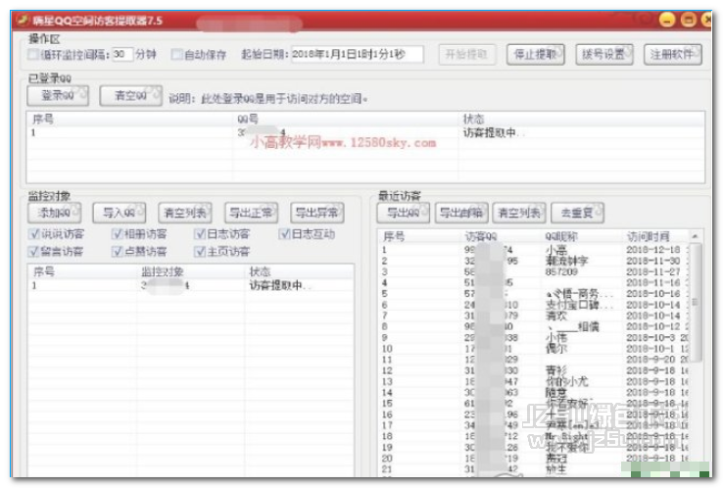Click visit time 2018-10-3 in row 9
The width and height of the screenshot is (723, 488).
coord(651,338)
